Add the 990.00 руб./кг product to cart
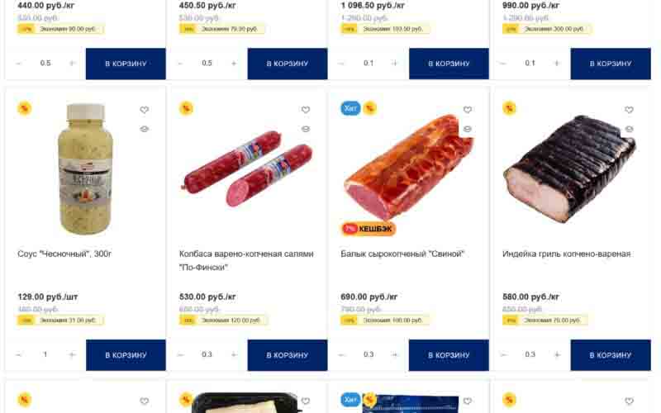The image size is (661, 413). pos(611,64)
